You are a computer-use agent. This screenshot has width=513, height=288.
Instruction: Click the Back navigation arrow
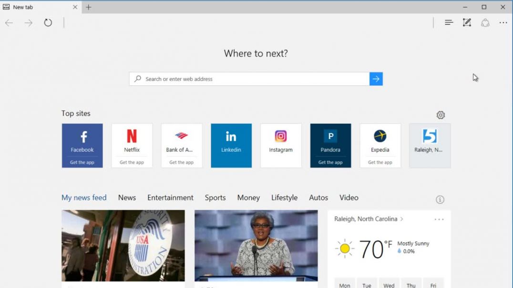pyautogui.click(x=9, y=22)
